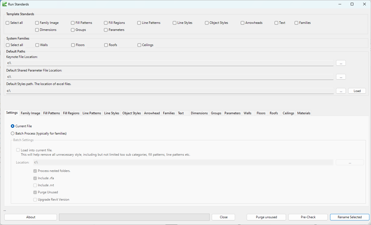Choose the Batch Process radio option
Image resolution: width=371 pixels, height=225 pixels.
pyautogui.click(x=13, y=133)
